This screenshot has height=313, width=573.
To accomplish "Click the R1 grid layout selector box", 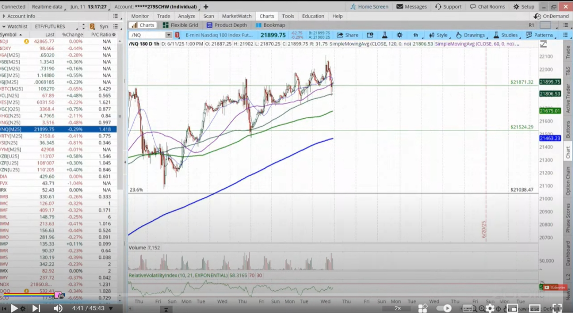I will coord(545,25).
